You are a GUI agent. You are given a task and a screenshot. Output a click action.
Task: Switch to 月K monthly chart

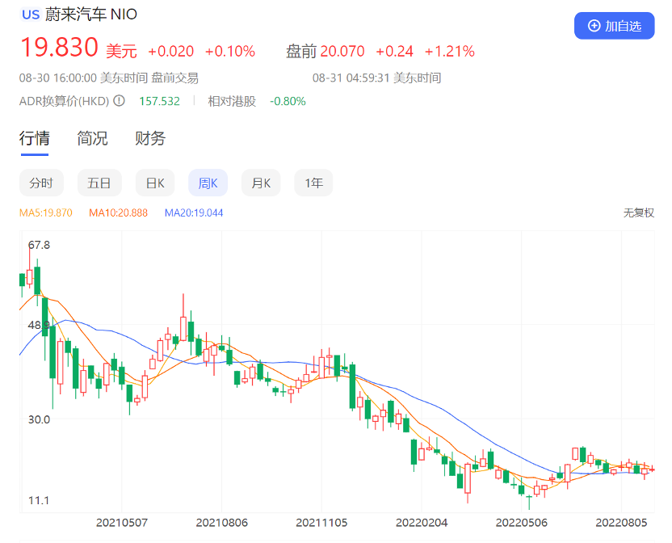click(x=261, y=183)
